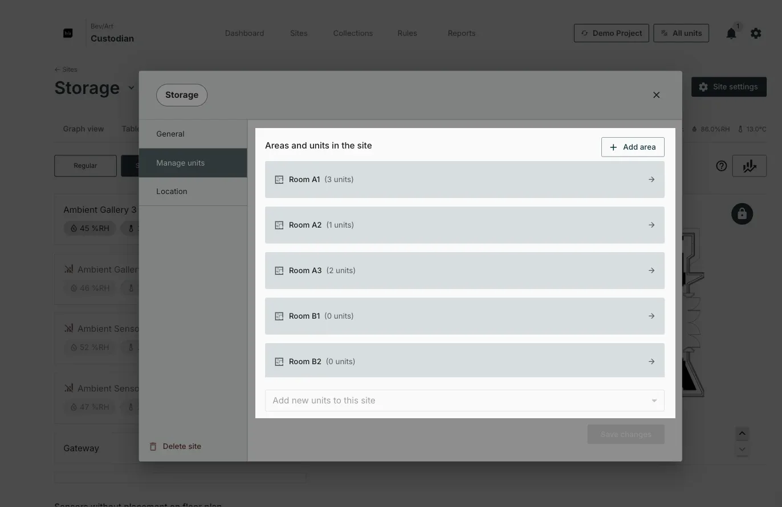782x507 pixels.
Task: Open the notifications bell icon
Action: tap(731, 34)
